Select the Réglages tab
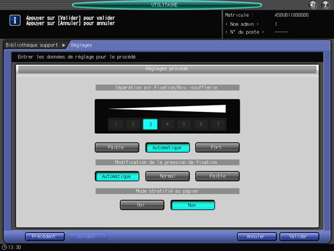Image resolution: width=334 pixels, height=251 pixels. point(81,45)
